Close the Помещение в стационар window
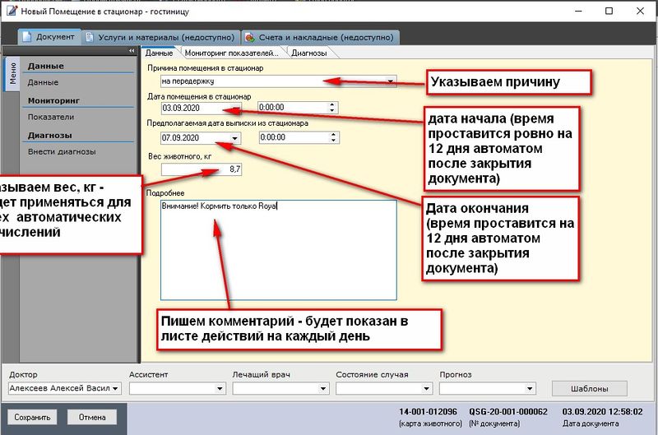The width and height of the screenshot is (658, 435). click(640, 11)
